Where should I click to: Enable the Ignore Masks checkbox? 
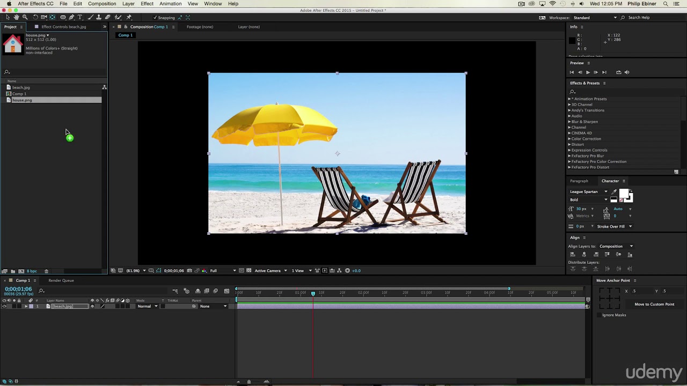tap(599, 315)
